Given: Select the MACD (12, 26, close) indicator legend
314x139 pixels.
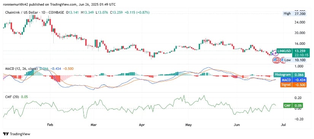Looking at the screenshot, I should pos(21,69).
